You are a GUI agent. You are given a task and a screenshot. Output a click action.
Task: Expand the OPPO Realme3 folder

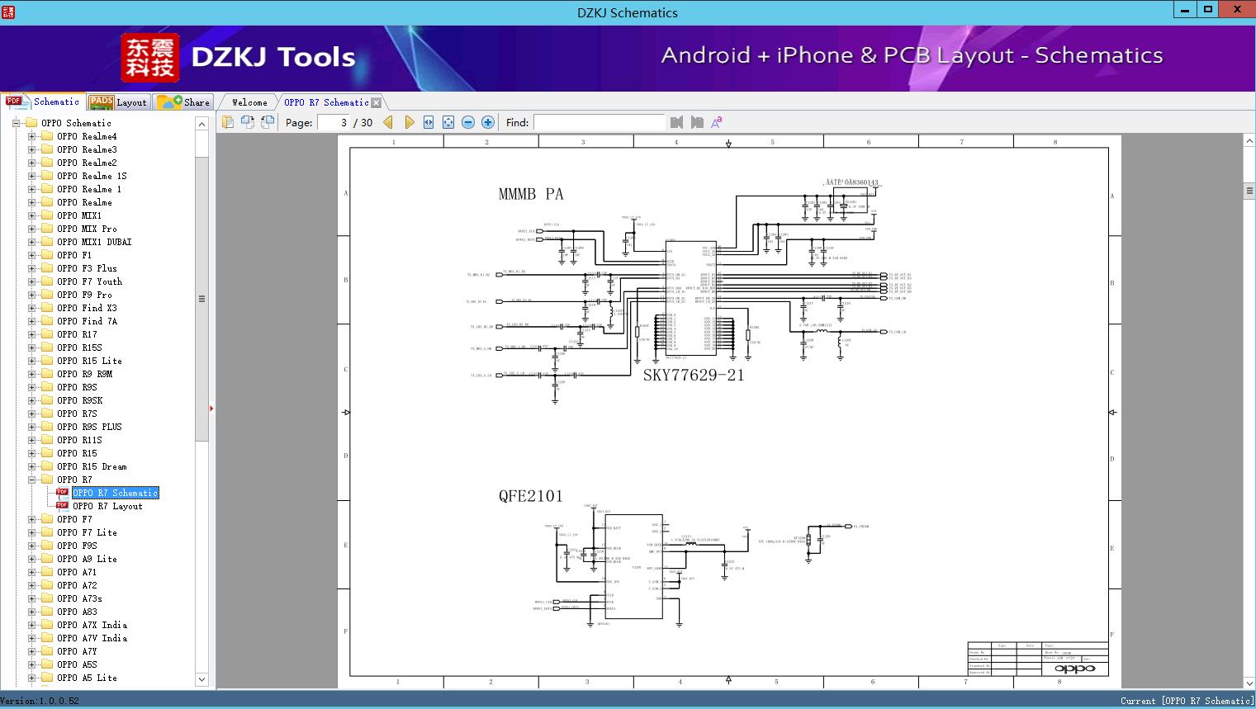(31, 149)
